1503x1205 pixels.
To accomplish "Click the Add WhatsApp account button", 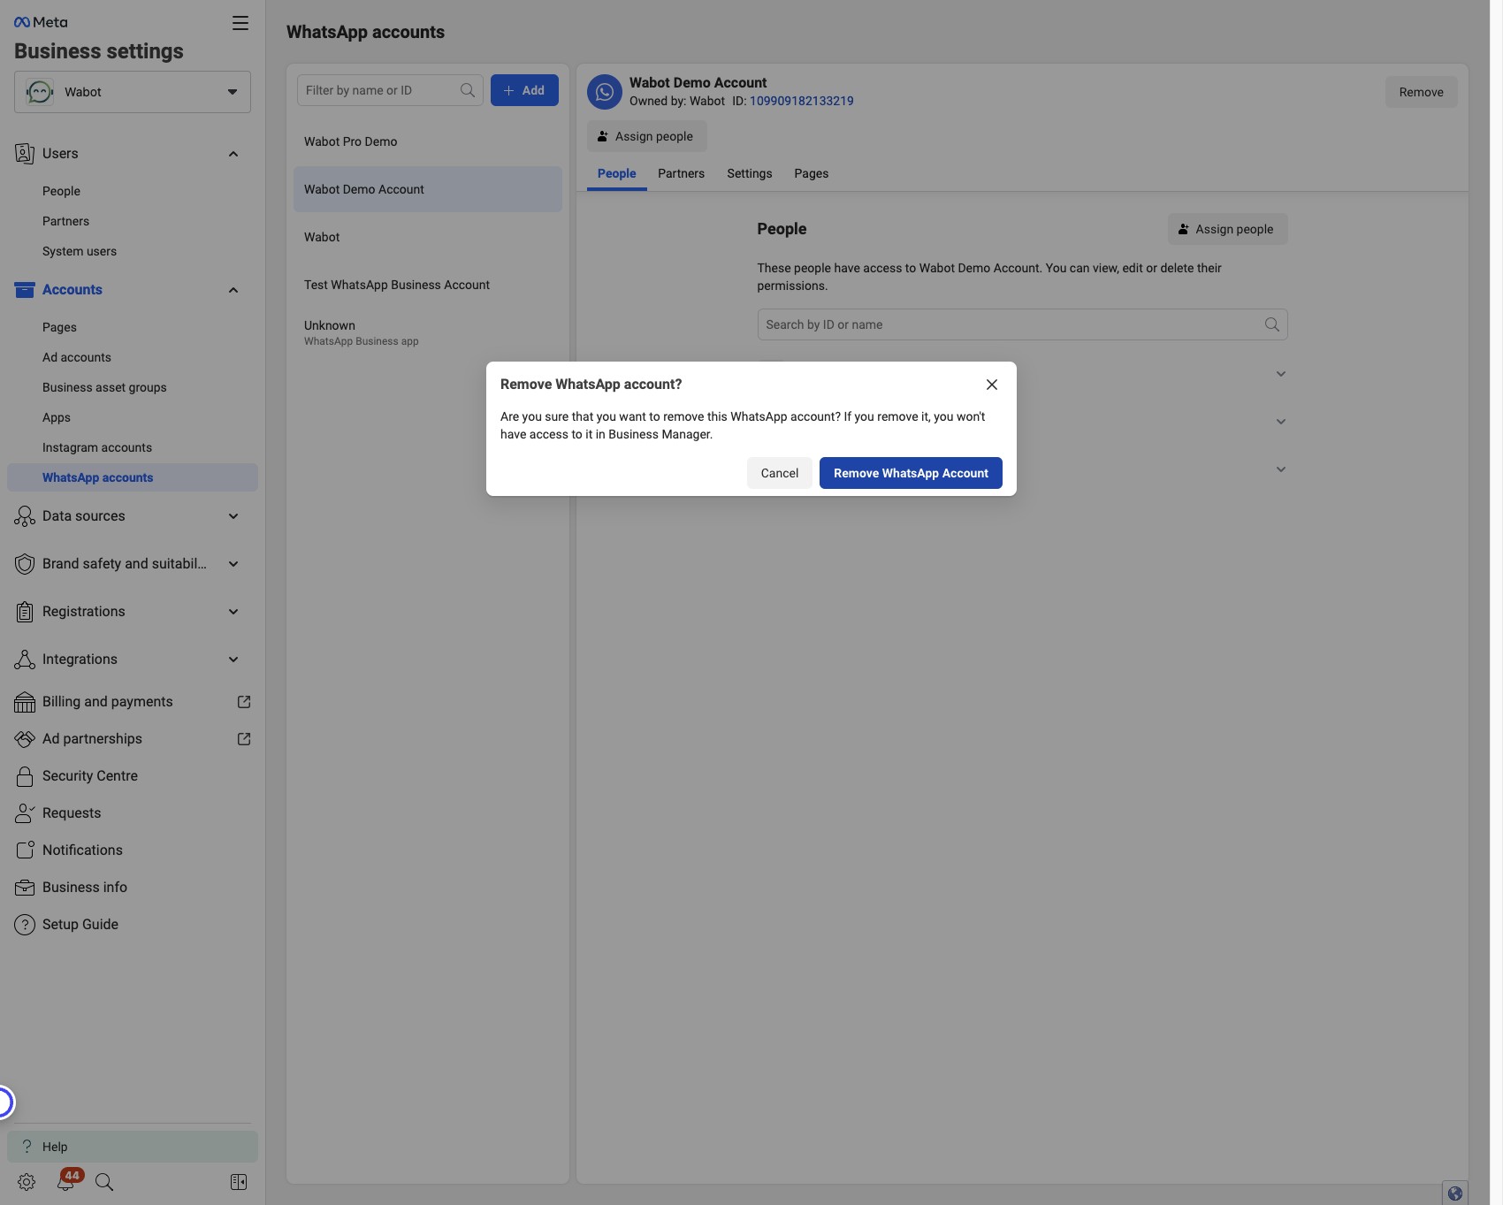I will click(524, 90).
